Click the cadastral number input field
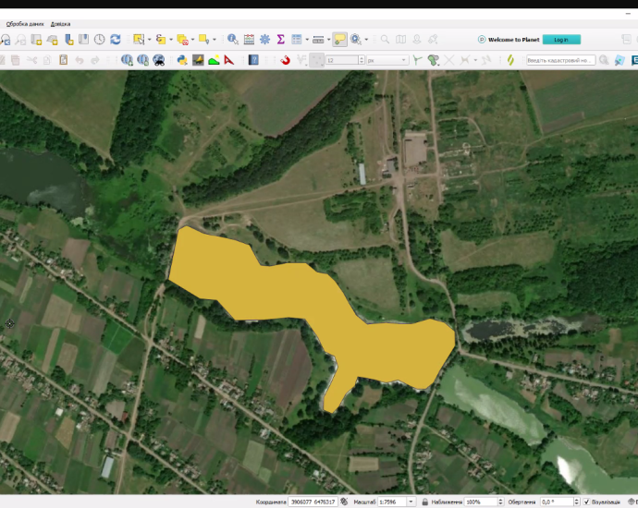The image size is (638, 508). tap(559, 60)
